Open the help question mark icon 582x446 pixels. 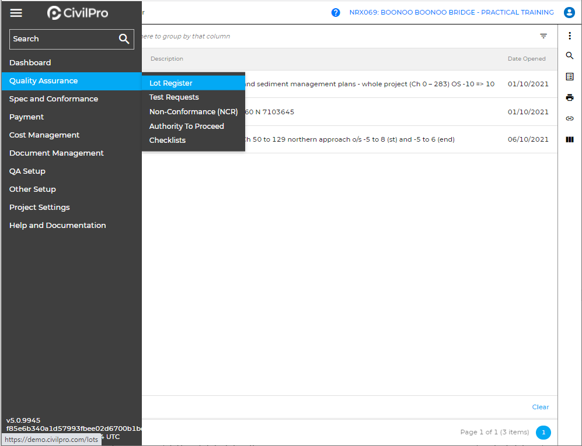point(336,12)
